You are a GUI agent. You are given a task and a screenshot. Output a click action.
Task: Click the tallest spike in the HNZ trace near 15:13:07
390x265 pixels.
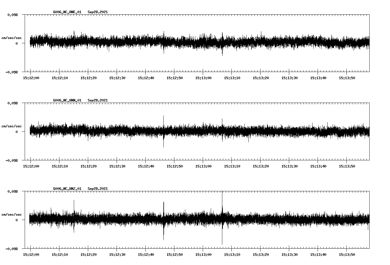point(222,218)
